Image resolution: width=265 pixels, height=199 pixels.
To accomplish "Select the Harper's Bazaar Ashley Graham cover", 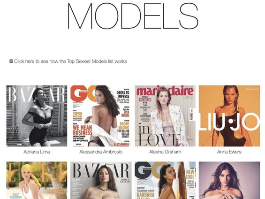I will coord(101,180).
